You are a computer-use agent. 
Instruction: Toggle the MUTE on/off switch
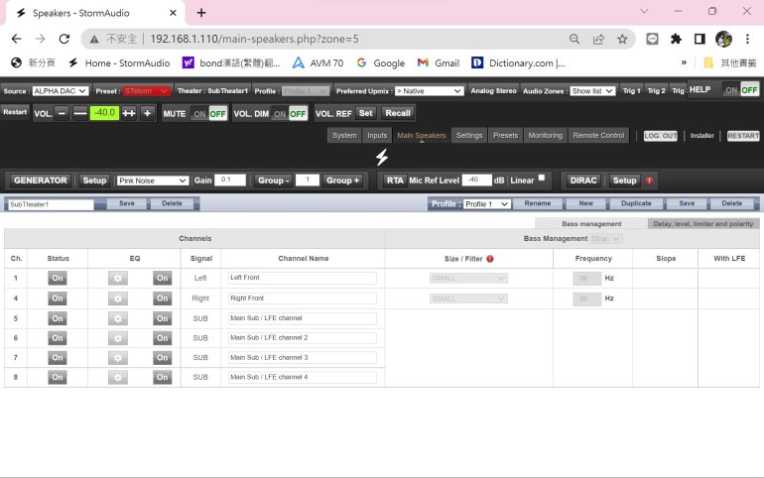click(208, 113)
